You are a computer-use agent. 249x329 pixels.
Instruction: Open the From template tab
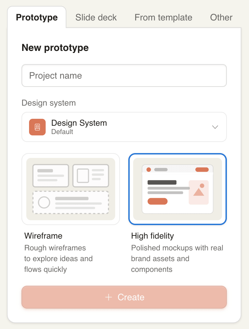(x=163, y=17)
